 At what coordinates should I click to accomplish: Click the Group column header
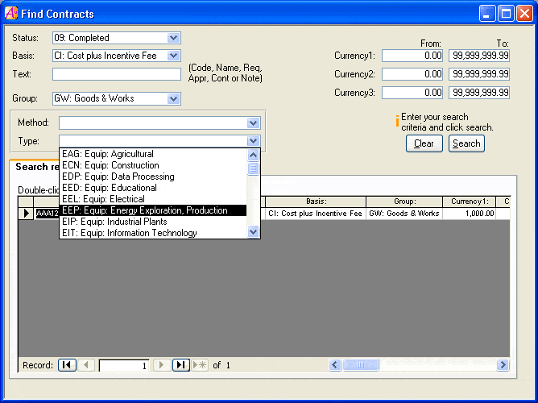tap(404, 201)
